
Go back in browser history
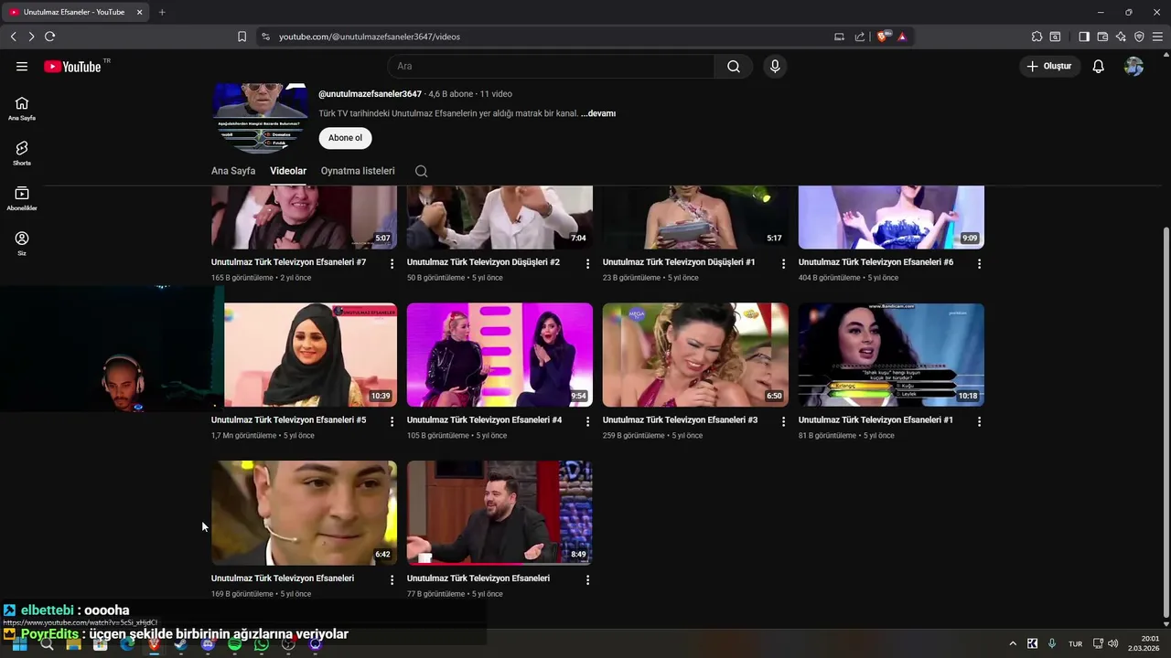coord(13,37)
